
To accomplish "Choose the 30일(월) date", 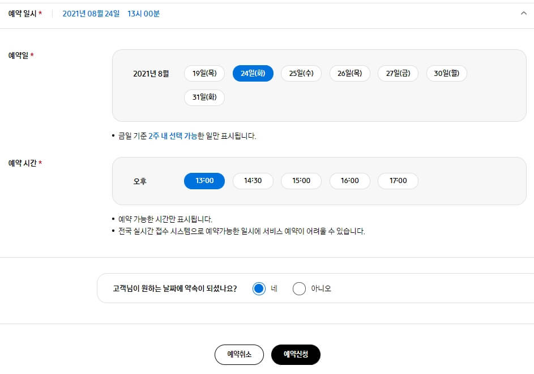I will pos(446,73).
